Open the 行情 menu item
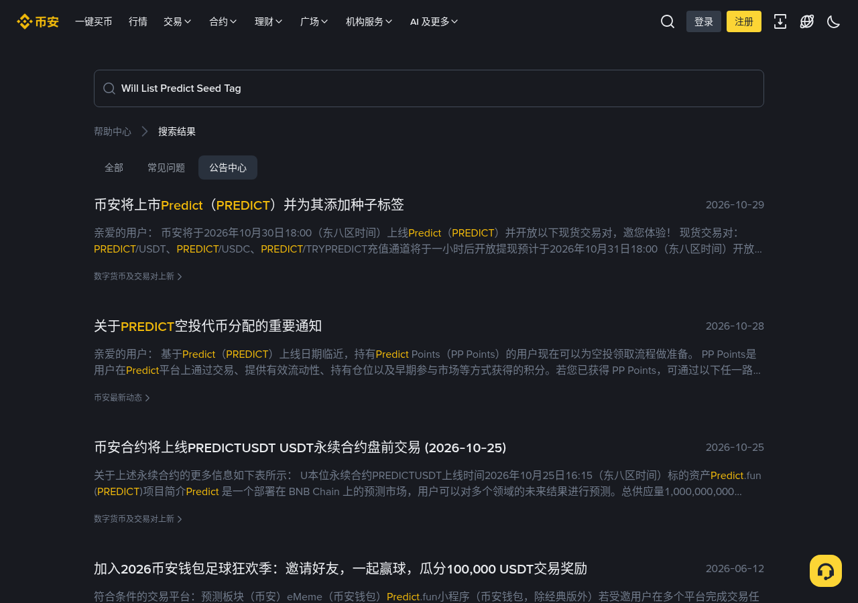Viewport: 858px width, 603px height. [x=138, y=21]
